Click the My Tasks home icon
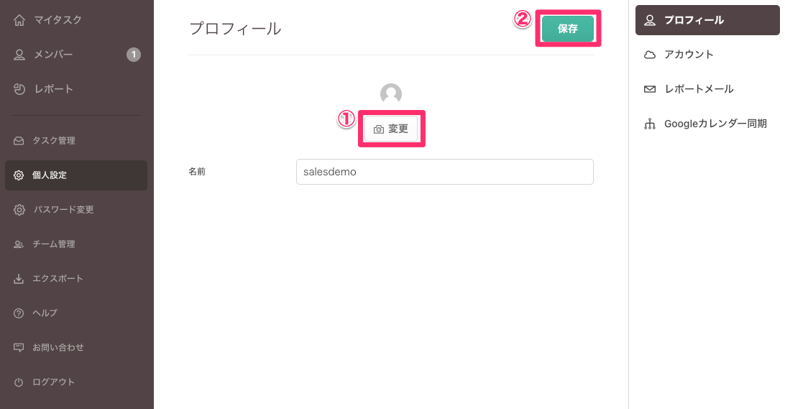This screenshot has width=785, height=409. coord(19,20)
